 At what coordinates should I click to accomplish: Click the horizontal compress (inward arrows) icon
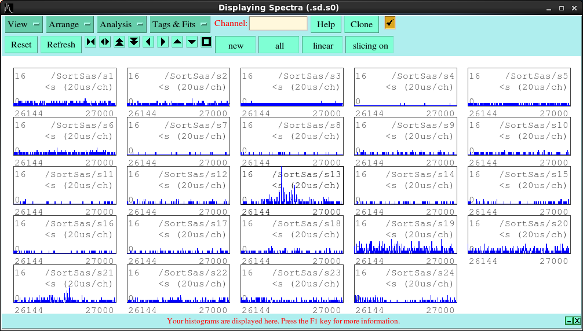point(90,42)
